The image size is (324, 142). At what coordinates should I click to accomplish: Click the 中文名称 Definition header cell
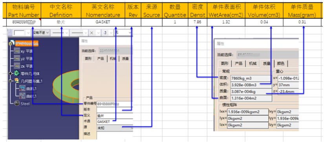pos(61,11)
